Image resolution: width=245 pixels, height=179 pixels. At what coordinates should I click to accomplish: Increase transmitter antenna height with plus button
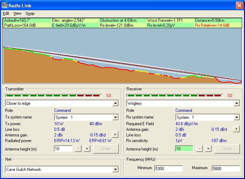tap(87, 149)
